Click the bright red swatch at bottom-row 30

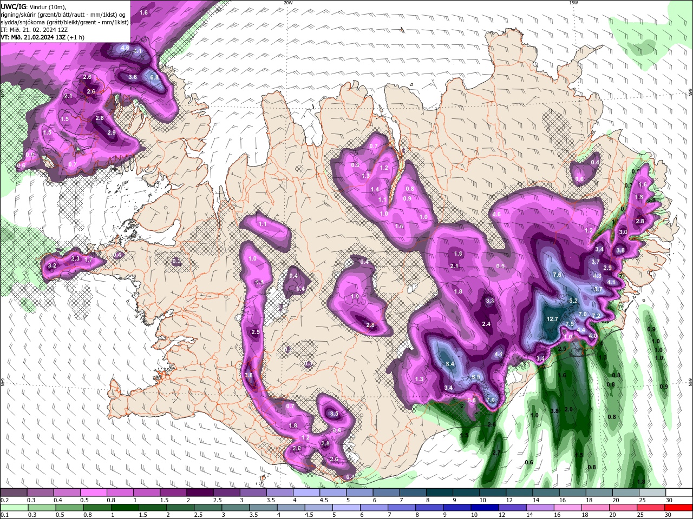coord(678,508)
